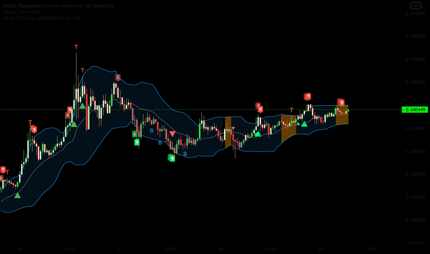Click the green 8 badge below the 17th drop

click(x=134, y=134)
